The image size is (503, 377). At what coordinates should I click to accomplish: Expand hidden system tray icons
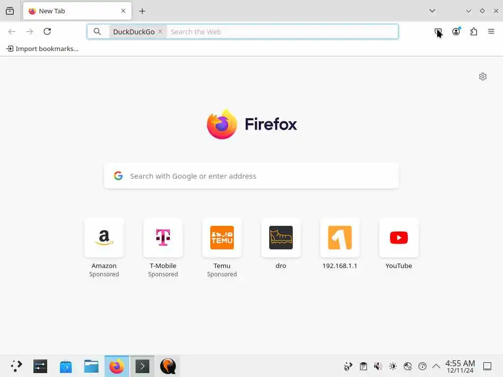point(436,366)
